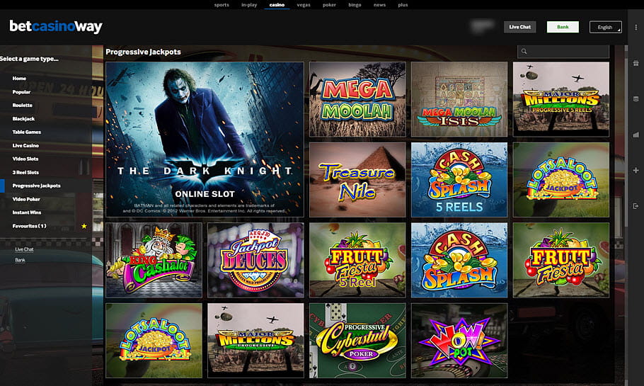The image size is (644, 386).
Task: Click the green Bank button in the header
Action: point(563,27)
